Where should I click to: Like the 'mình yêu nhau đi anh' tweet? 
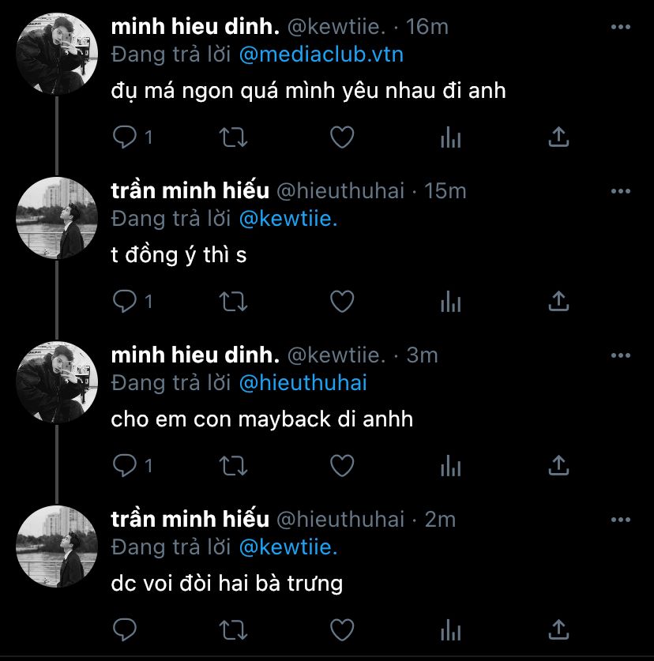[341, 137]
